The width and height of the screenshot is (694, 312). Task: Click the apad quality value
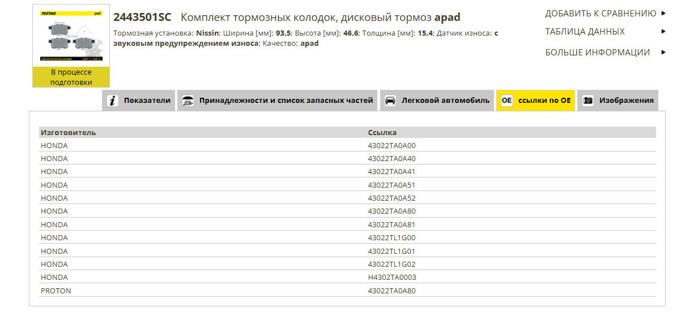click(x=309, y=43)
